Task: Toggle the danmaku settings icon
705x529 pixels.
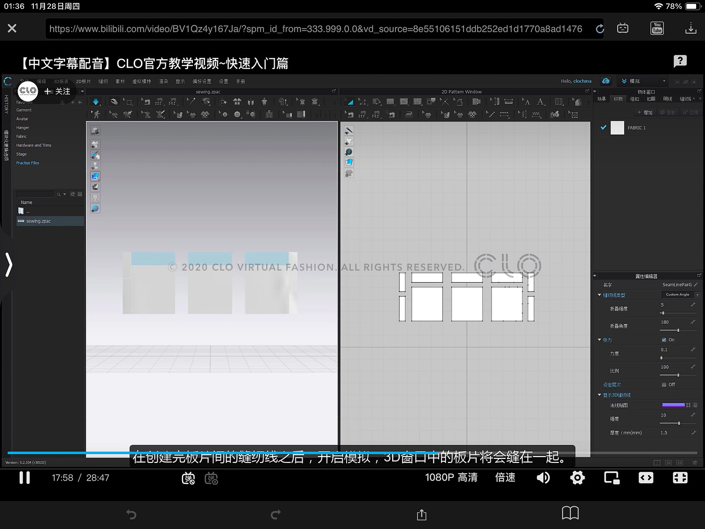Action: (211, 478)
